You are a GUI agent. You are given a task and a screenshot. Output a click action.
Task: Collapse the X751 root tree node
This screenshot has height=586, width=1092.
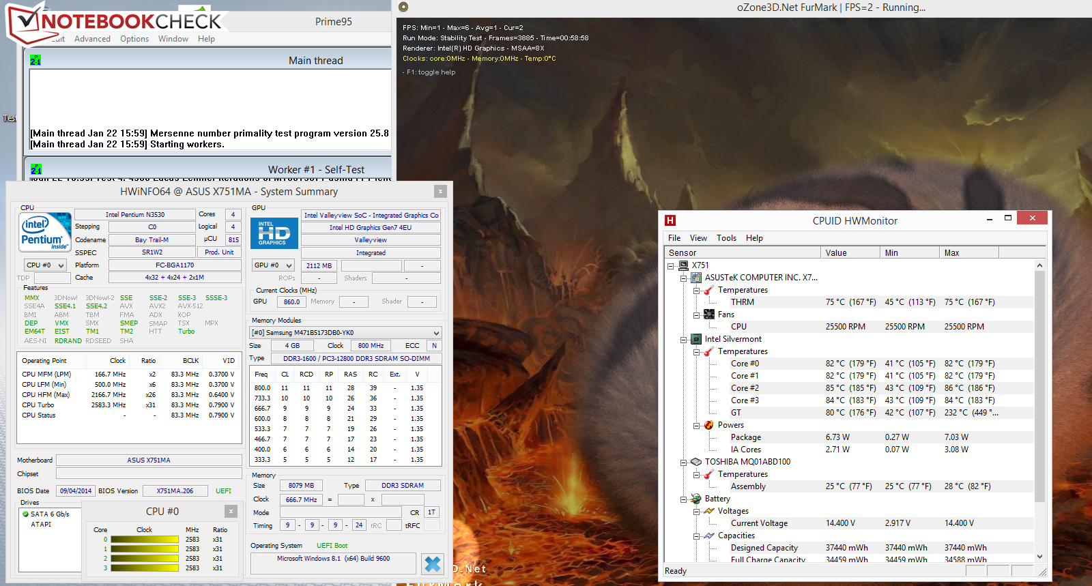pyautogui.click(x=670, y=266)
